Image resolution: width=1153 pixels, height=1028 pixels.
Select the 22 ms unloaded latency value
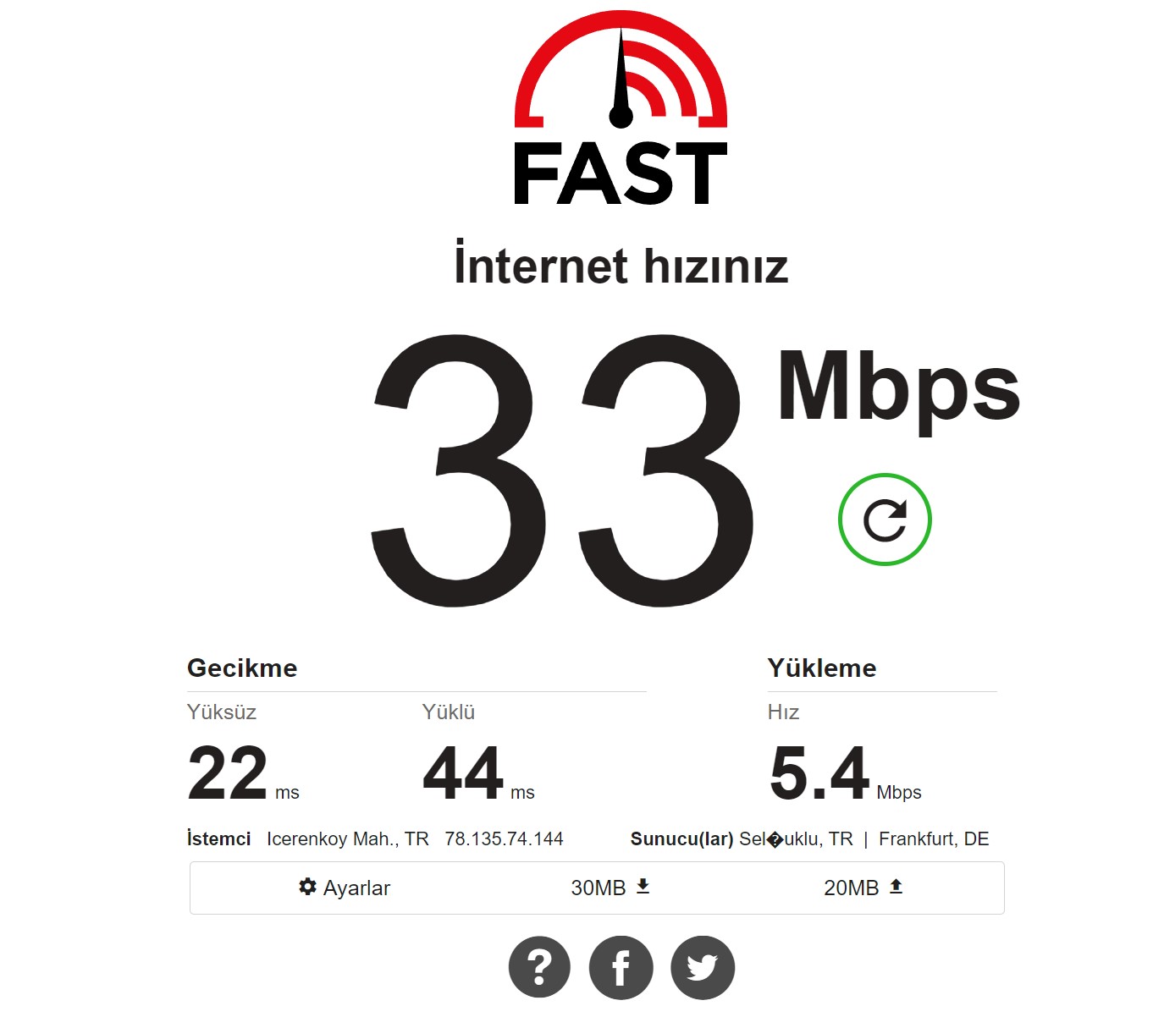(243, 773)
